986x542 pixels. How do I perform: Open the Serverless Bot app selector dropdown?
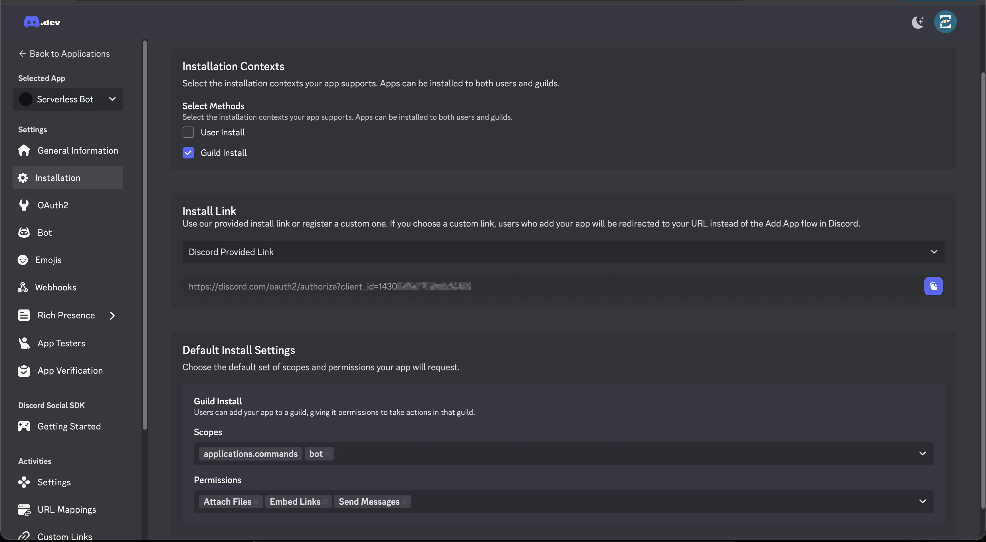(x=68, y=99)
